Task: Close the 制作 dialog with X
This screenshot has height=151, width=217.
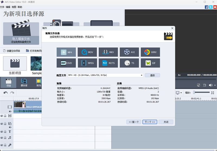Action: [x=172, y=28]
